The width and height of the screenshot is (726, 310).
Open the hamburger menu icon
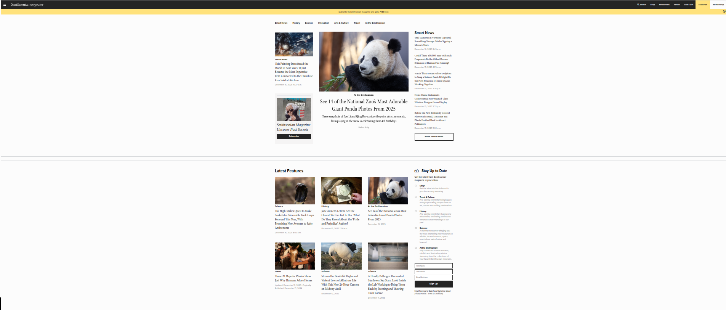5,5
